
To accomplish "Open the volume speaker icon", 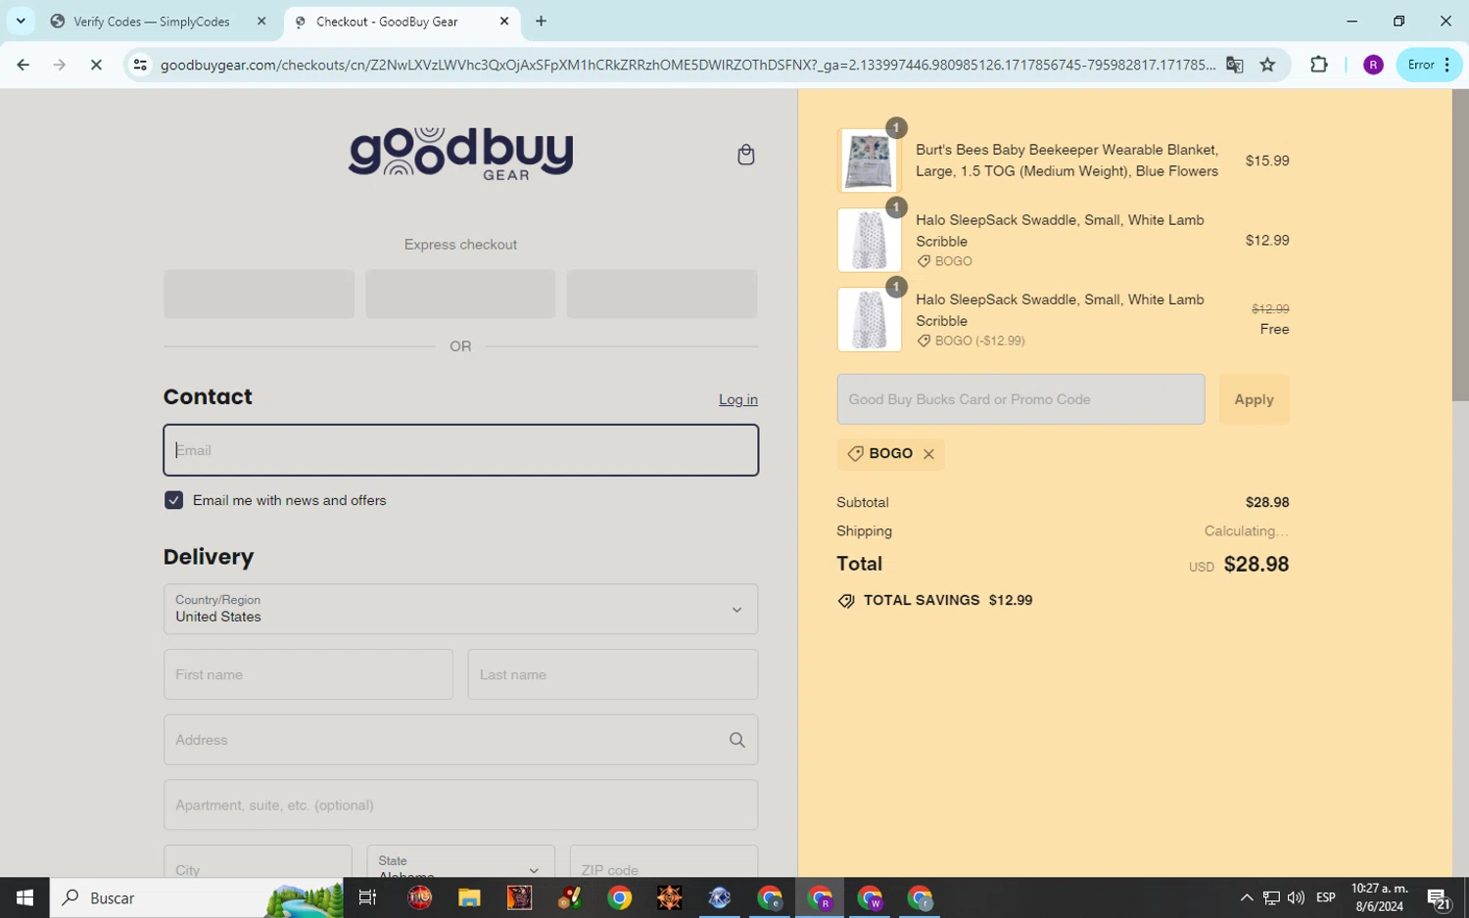I will [x=1296, y=897].
